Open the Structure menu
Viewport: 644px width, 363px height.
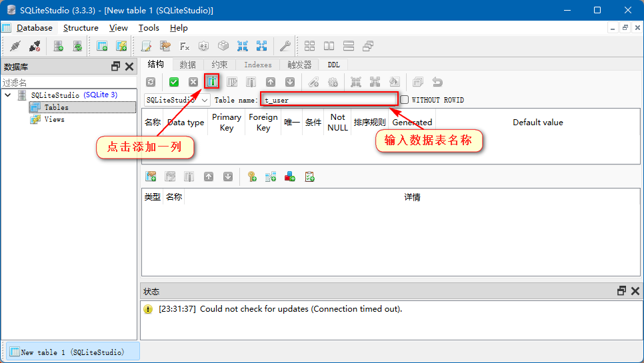coord(81,28)
